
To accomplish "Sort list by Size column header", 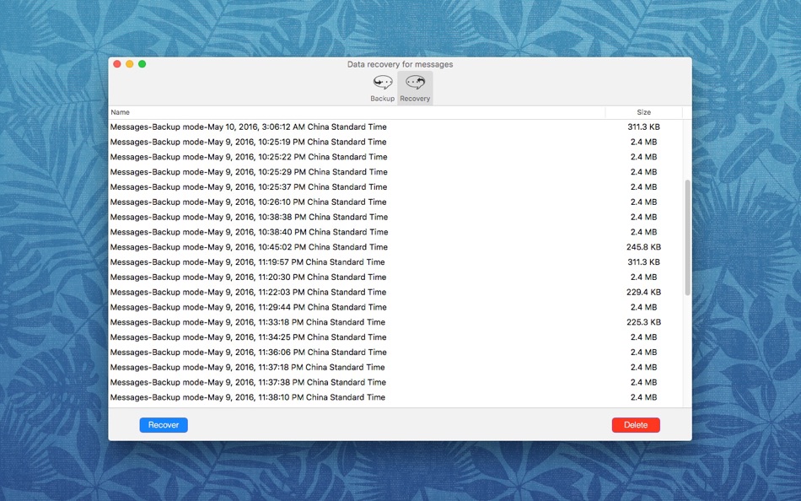I will [643, 112].
